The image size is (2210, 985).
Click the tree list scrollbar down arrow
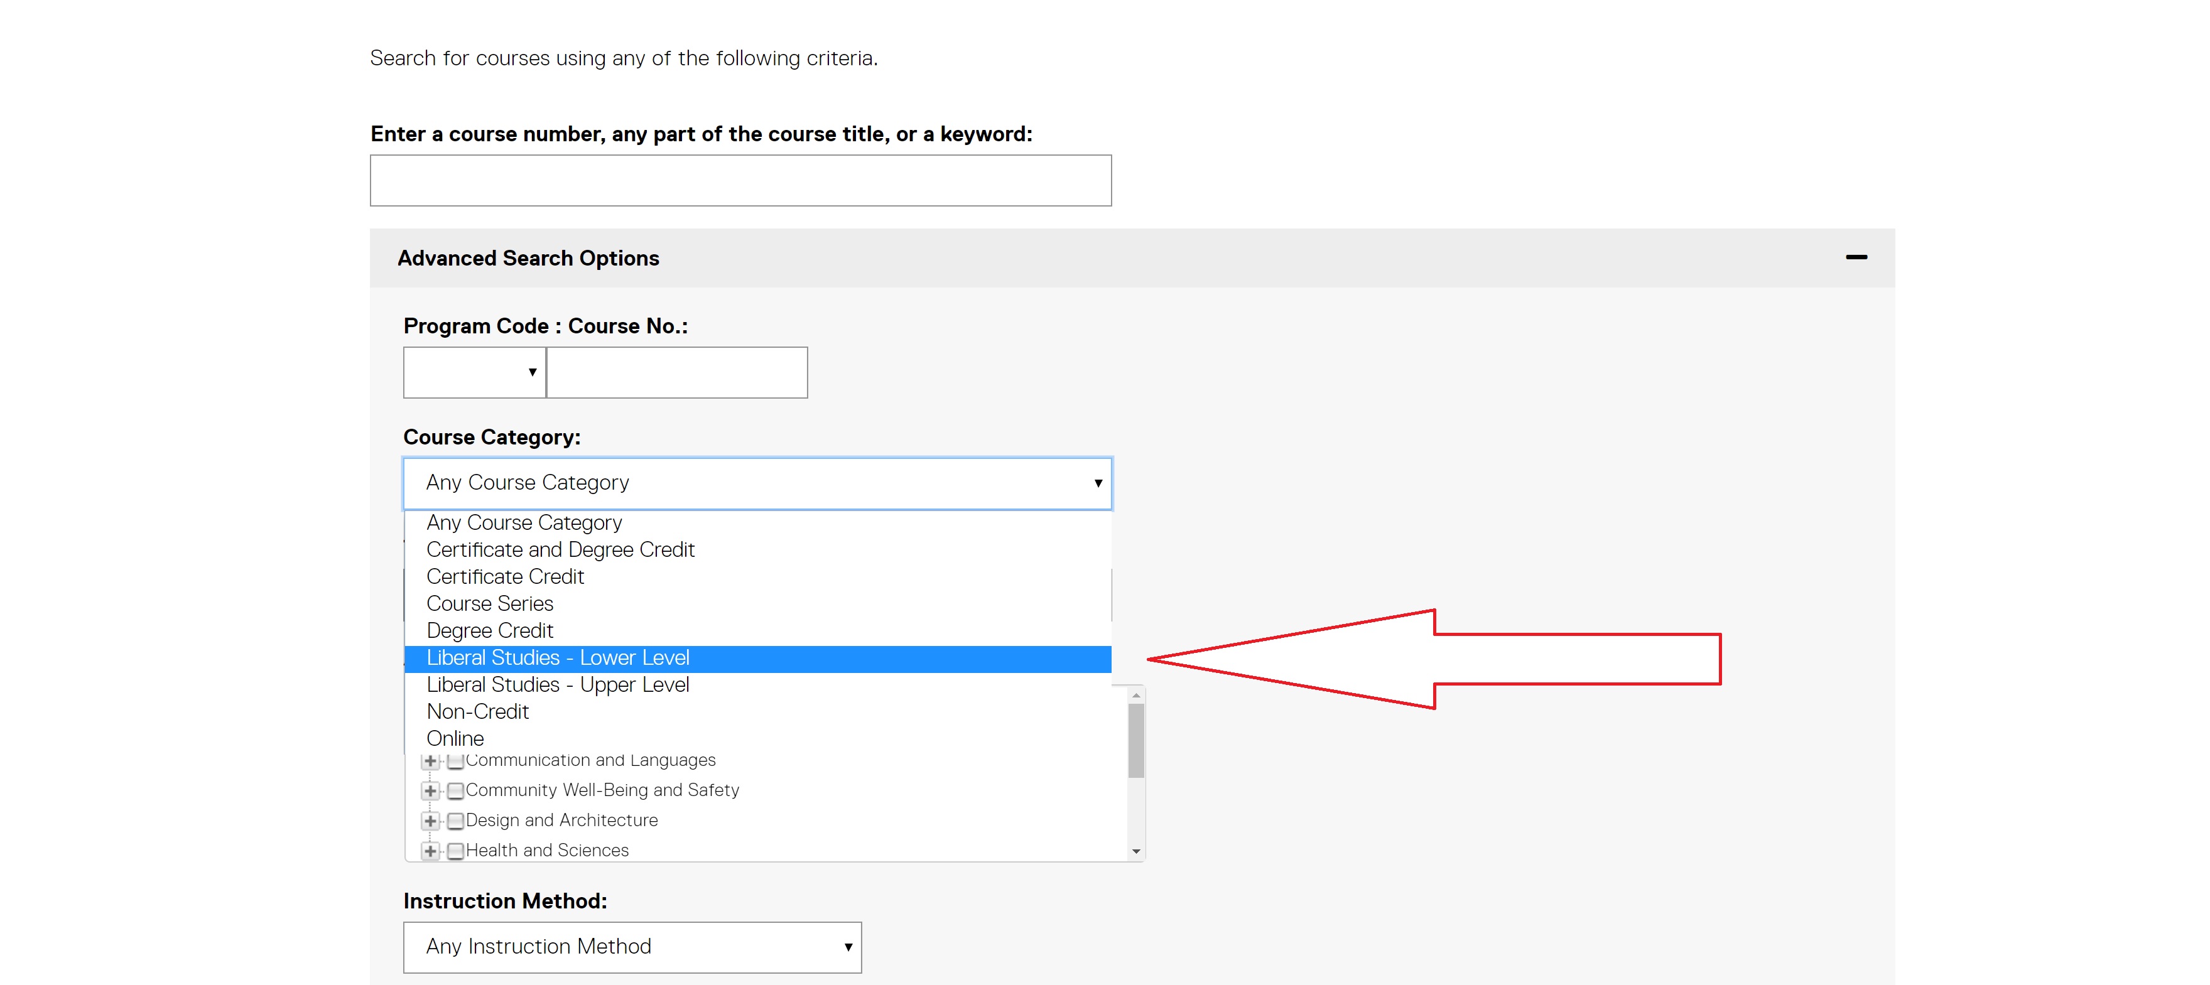click(1136, 851)
